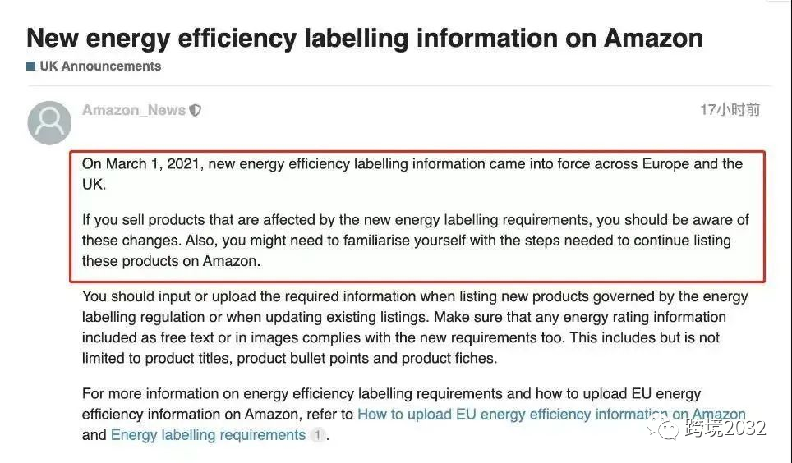Screen dimensions: 792x463
Task: Open the Amazon_News user profile name
Action: click(133, 110)
